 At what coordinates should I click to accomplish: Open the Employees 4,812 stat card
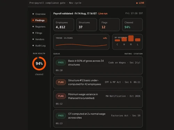[x=64, y=25]
